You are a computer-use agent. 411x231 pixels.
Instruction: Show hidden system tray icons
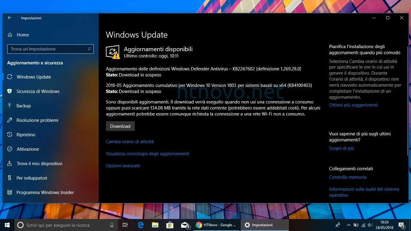tap(348, 225)
